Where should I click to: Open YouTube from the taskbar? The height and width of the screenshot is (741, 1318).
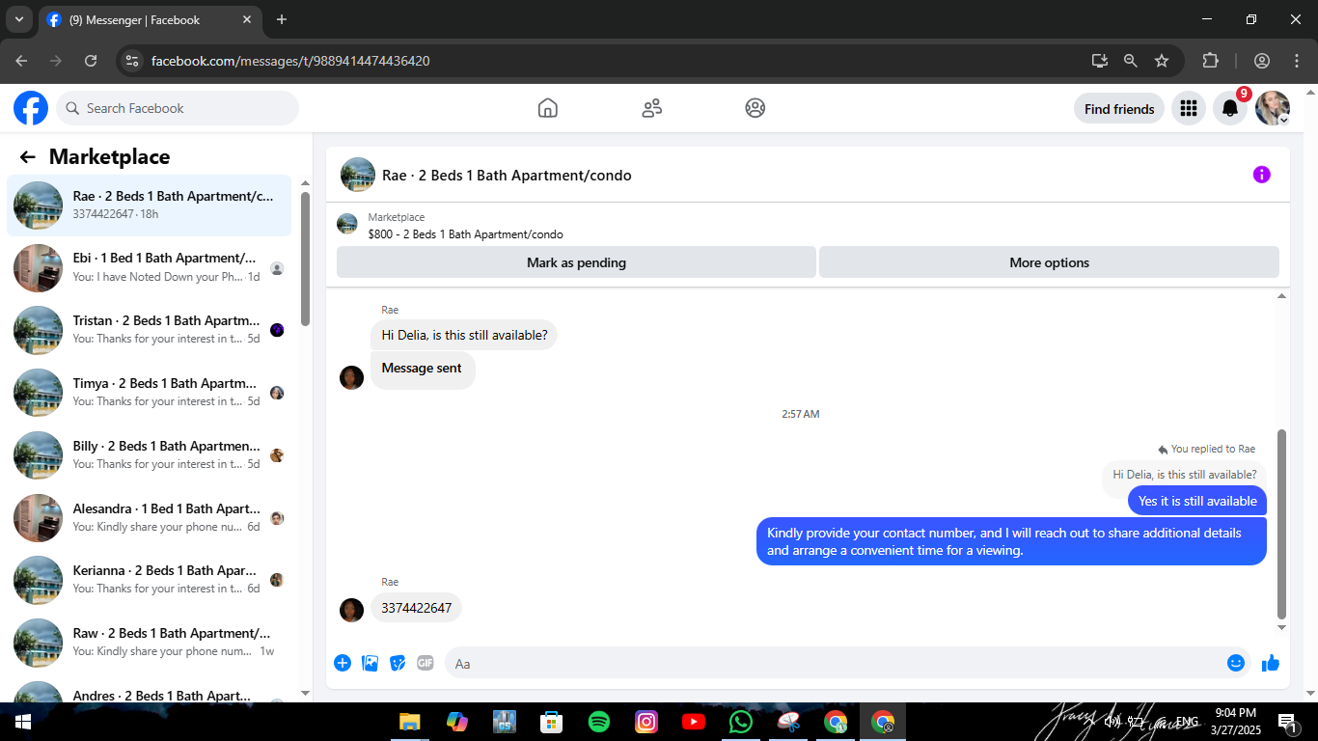[x=694, y=722]
